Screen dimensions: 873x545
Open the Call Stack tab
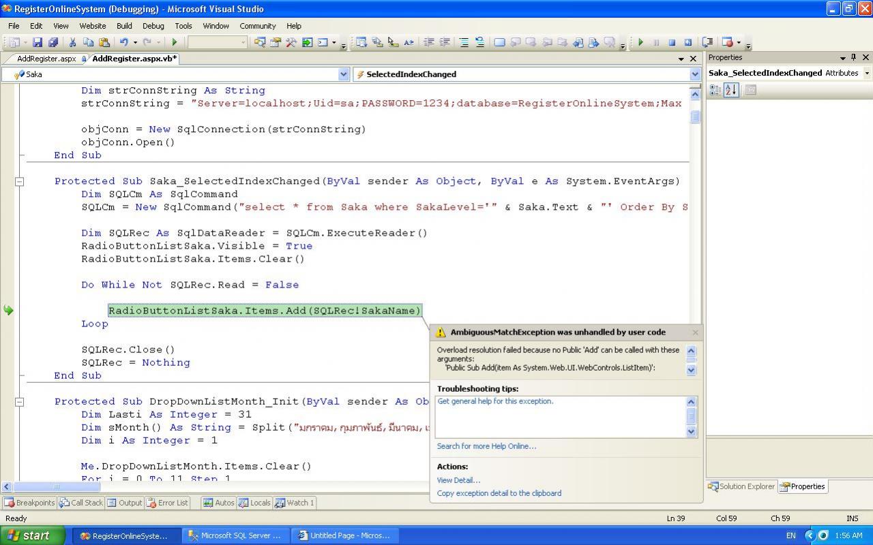coord(81,503)
